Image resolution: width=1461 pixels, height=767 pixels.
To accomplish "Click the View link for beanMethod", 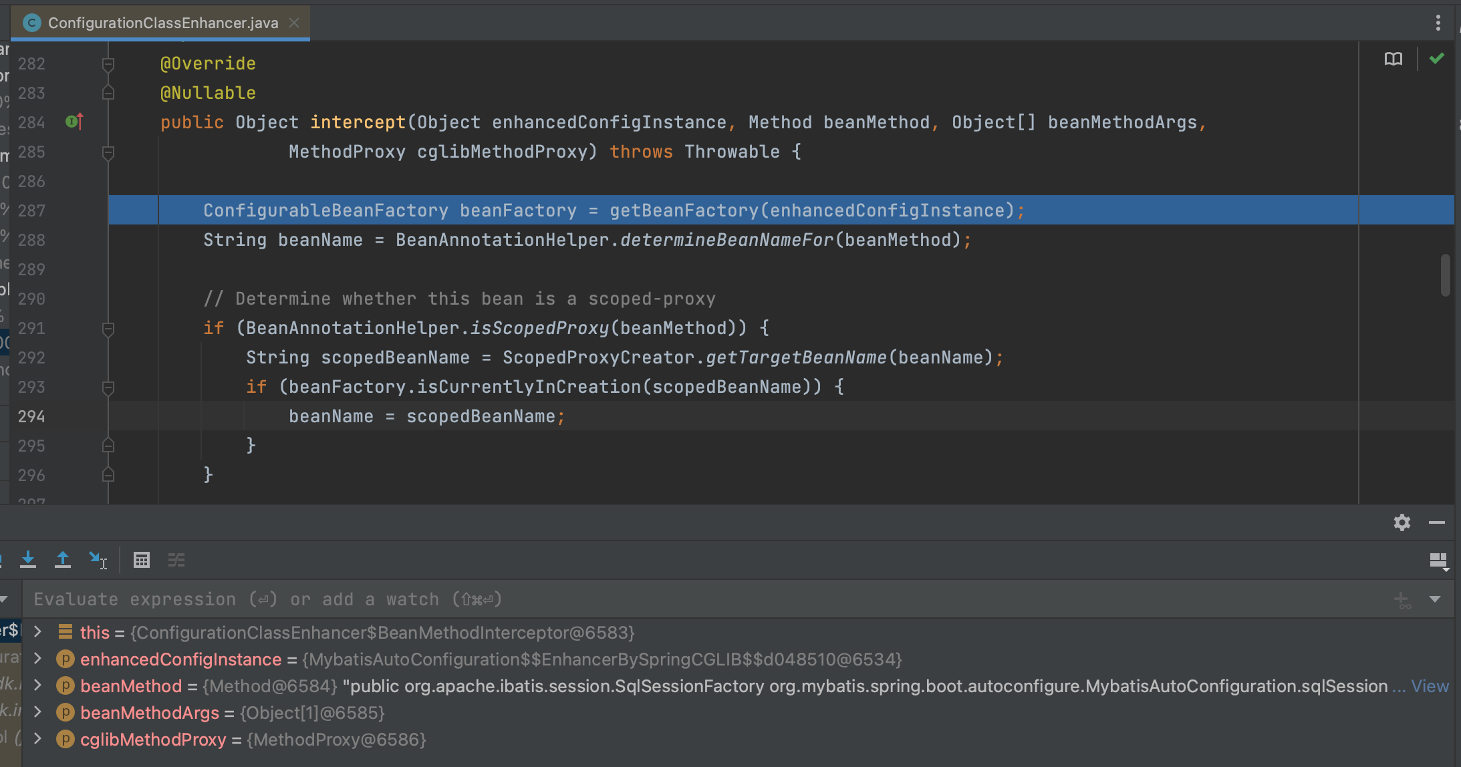I will tap(1430, 686).
